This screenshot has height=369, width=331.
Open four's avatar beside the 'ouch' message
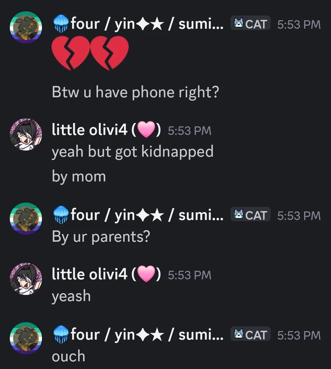tap(26, 338)
